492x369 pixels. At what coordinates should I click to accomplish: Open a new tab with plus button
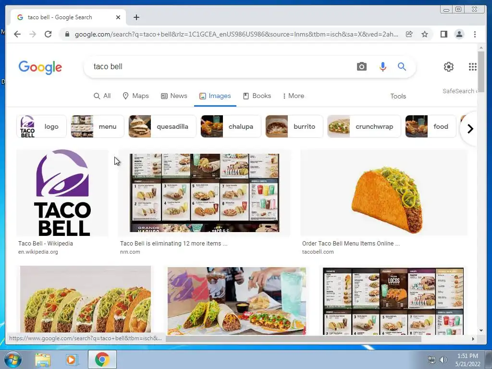[136, 17]
